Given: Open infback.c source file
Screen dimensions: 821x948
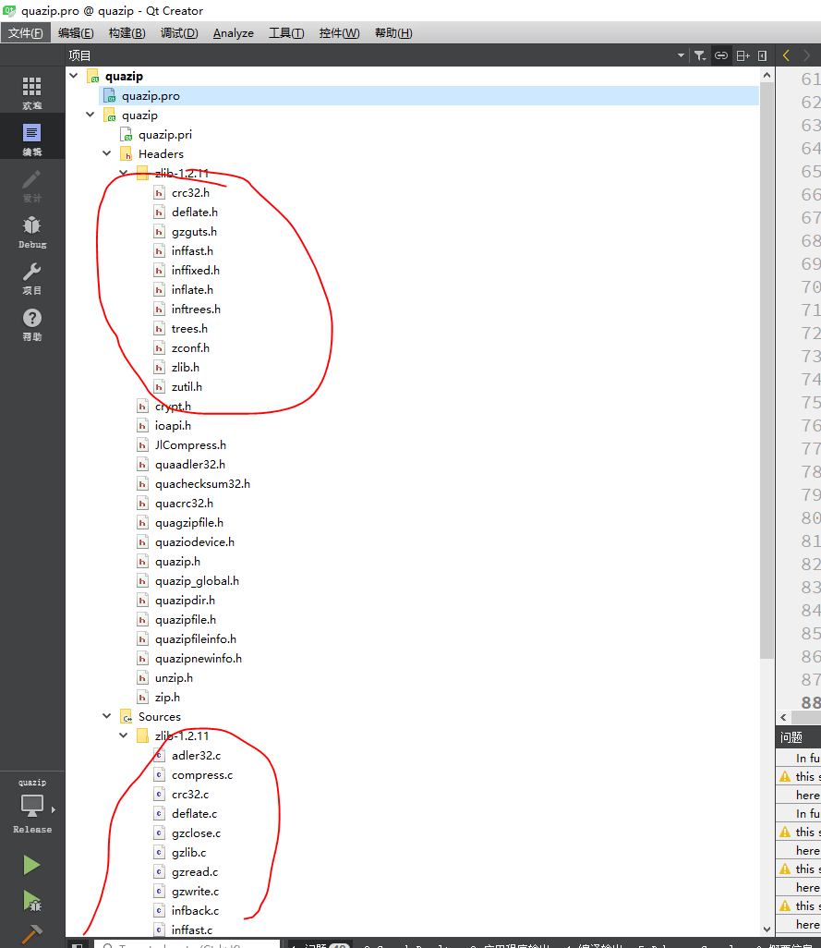Looking at the screenshot, I should point(195,910).
